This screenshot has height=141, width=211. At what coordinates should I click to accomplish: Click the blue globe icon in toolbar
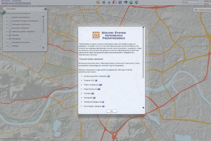131,2
